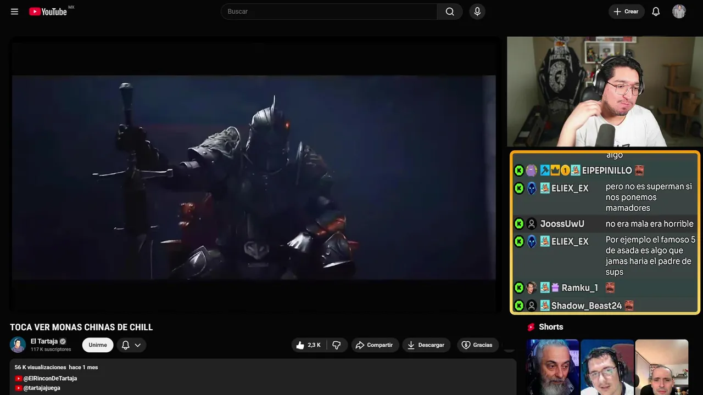Screen dimensions: 703x395
Task: Click EIPEPINILLO username in chat
Action: pyautogui.click(x=607, y=171)
